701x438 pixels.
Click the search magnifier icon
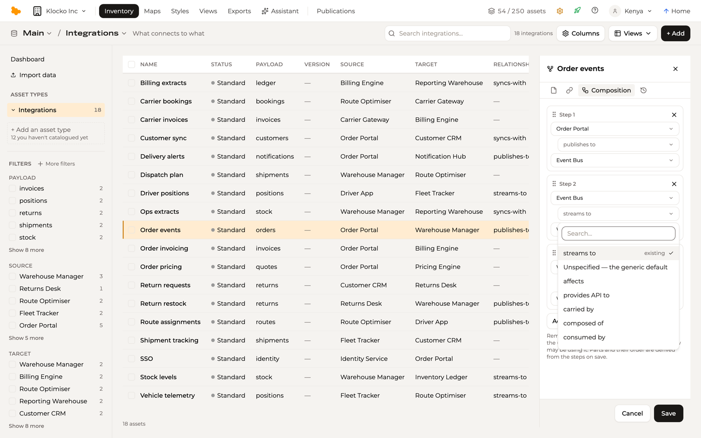tap(392, 33)
